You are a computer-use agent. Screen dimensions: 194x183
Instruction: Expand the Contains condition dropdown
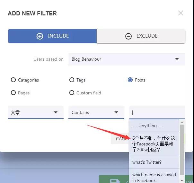point(96,112)
